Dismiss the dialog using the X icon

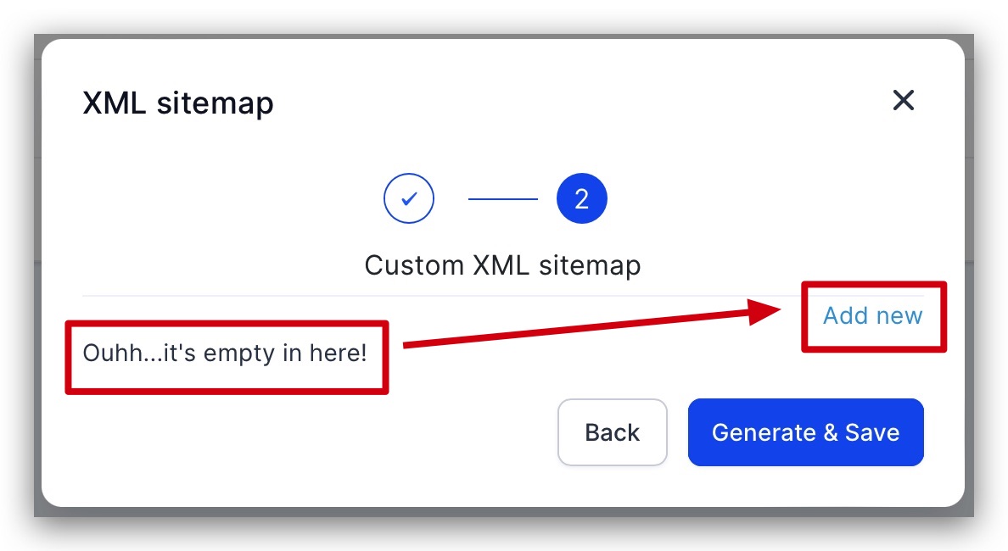coord(904,100)
